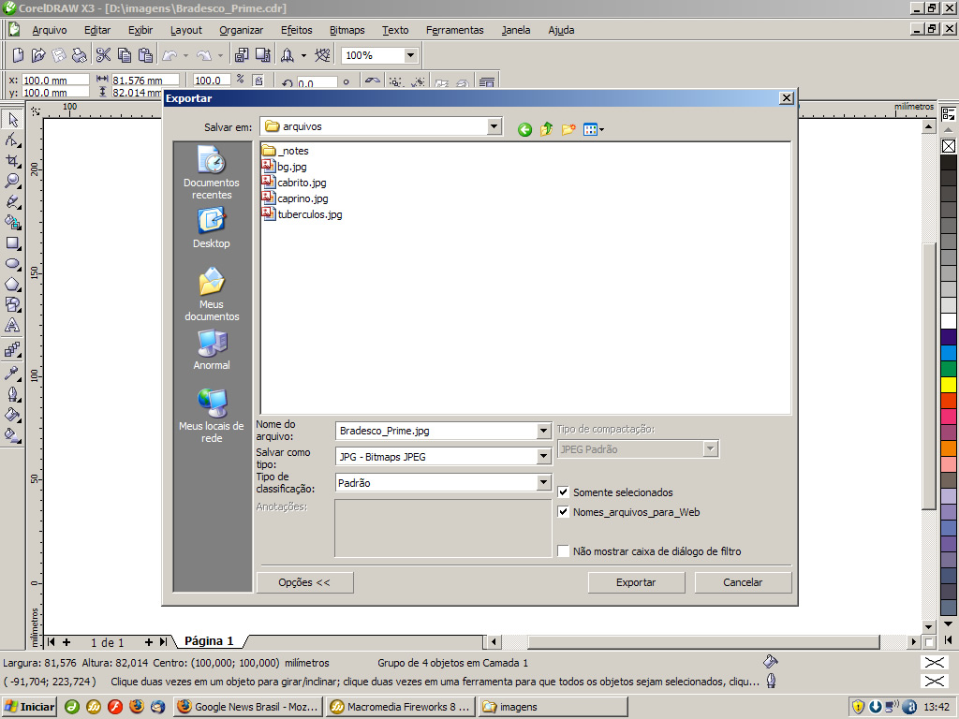Click the Open file toolbar icon
The height and width of the screenshot is (719, 959).
pyautogui.click(x=38, y=55)
